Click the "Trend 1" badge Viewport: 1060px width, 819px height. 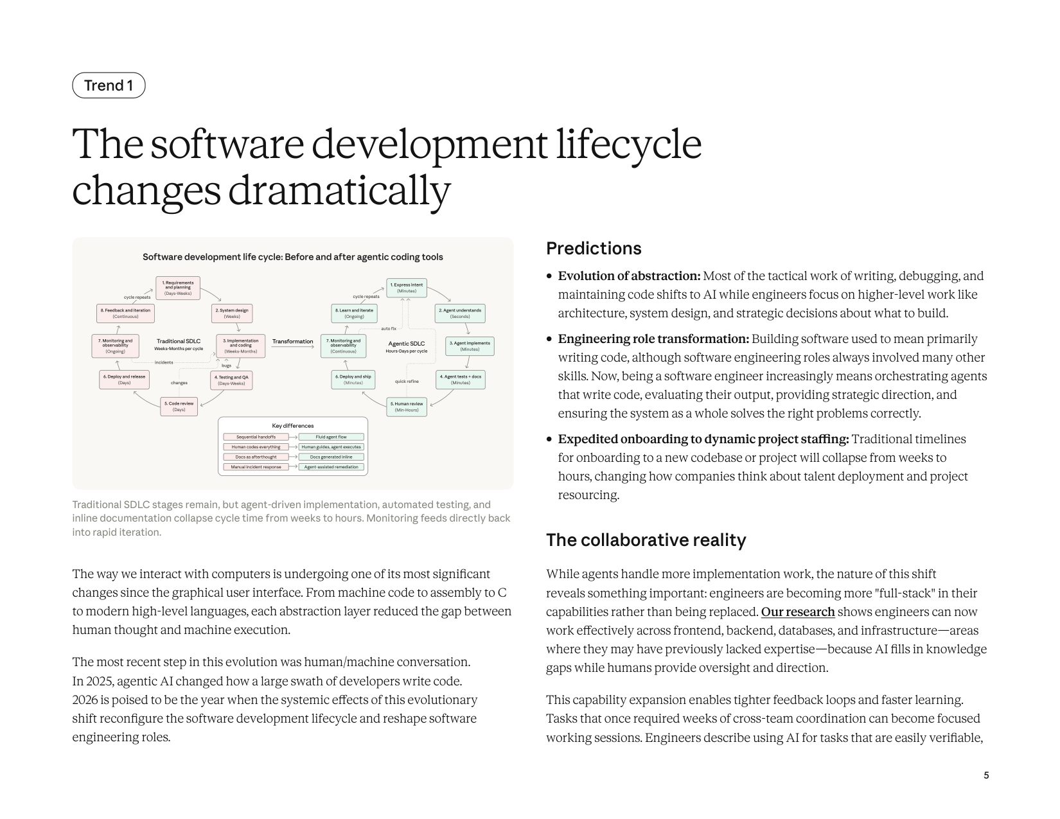coord(108,84)
